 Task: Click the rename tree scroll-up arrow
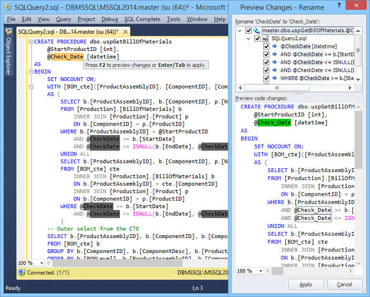click(x=358, y=31)
